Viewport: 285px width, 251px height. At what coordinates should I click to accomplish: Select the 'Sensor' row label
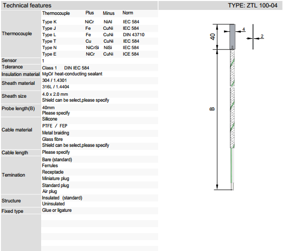pos(9,61)
